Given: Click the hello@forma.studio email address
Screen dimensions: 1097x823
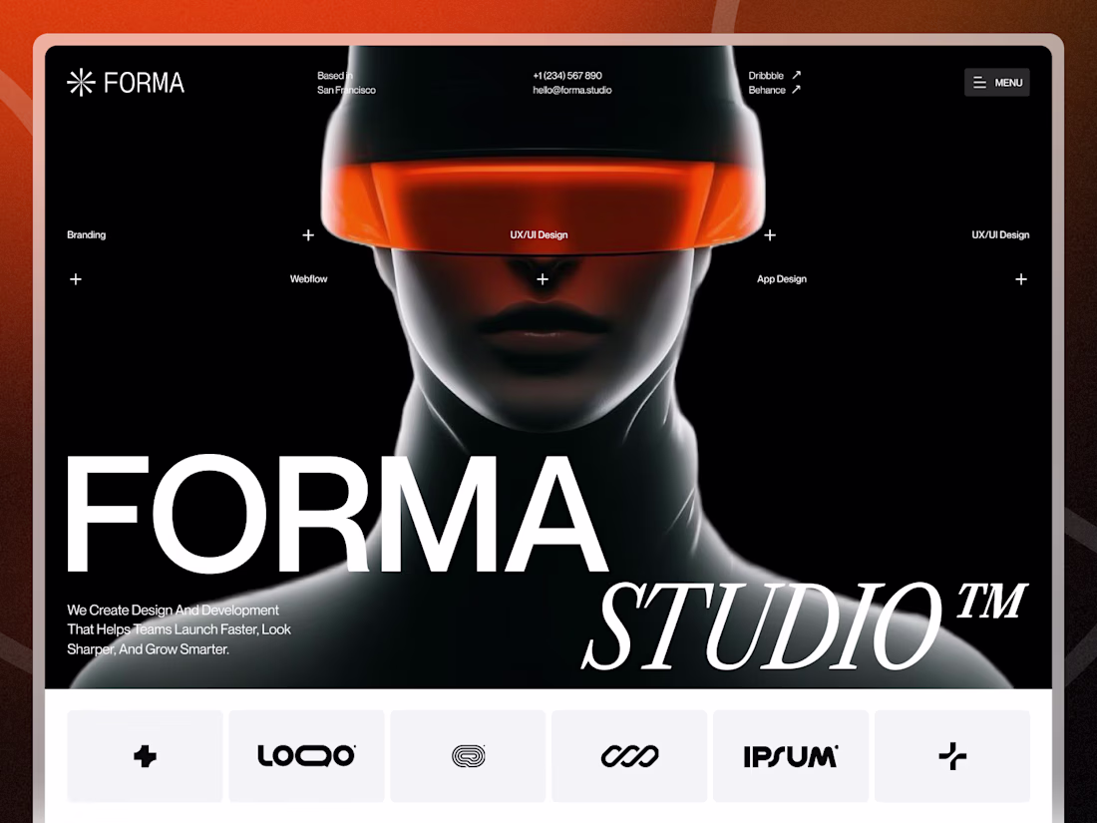Looking at the screenshot, I should (x=572, y=90).
